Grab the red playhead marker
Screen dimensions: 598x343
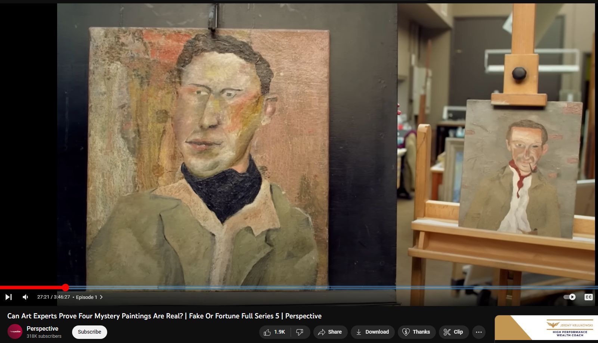click(x=66, y=287)
